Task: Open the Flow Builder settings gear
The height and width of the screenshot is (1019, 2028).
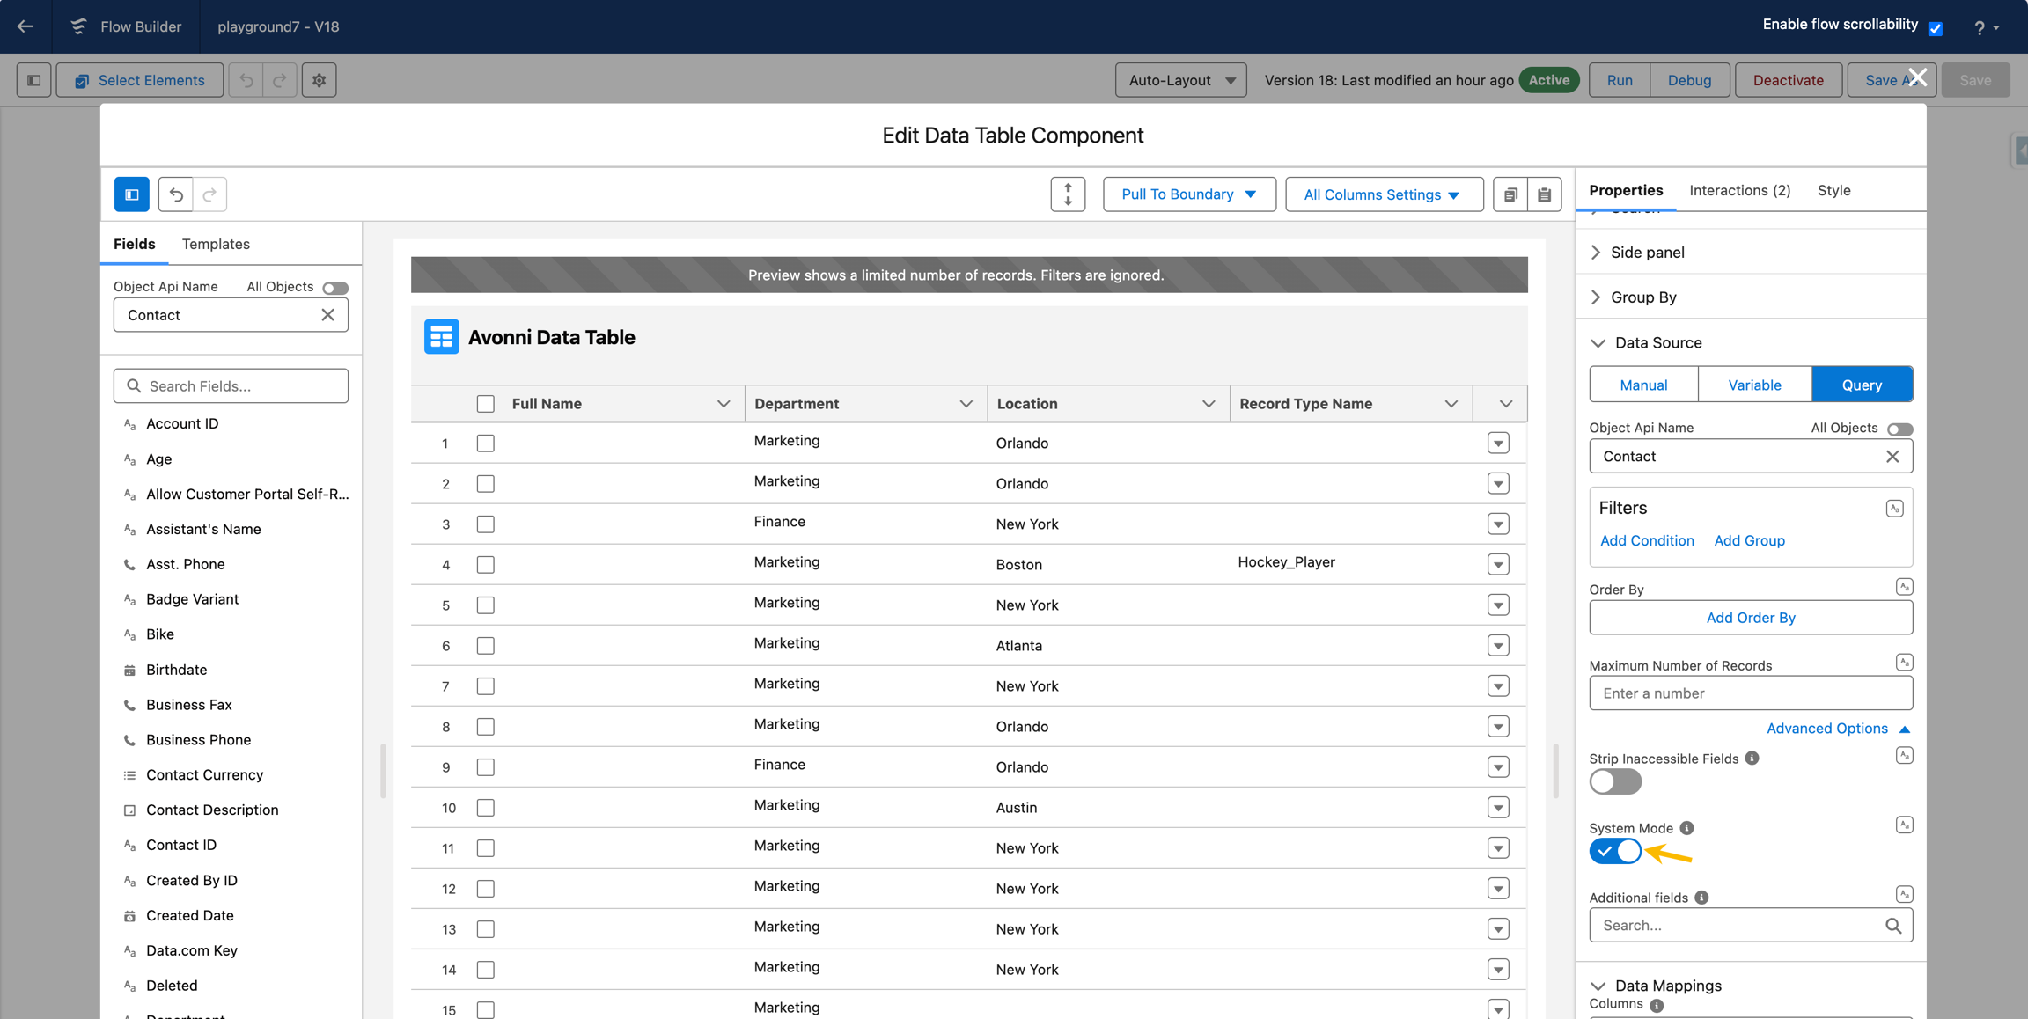Action: coord(319,80)
